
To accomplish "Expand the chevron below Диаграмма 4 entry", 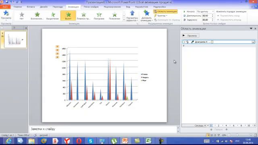I will pyautogui.click(x=184, y=46).
